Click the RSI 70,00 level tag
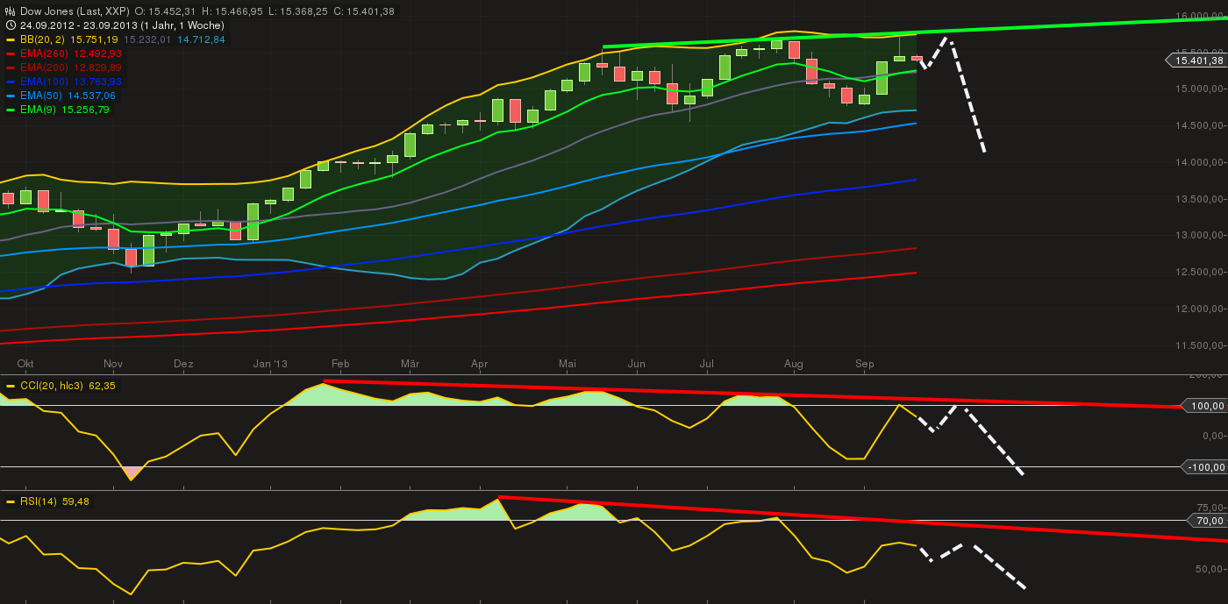Screen dimensions: 1228x604 pyautogui.click(x=1209, y=521)
